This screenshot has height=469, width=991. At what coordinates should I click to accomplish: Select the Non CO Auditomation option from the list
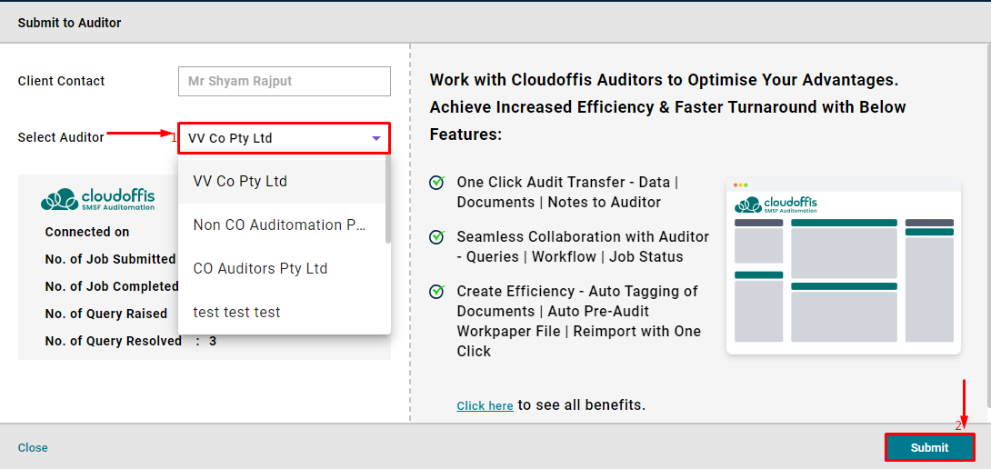280,225
